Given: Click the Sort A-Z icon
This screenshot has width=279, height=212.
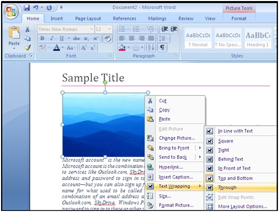Looking at the screenshot, I should (151, 48).
